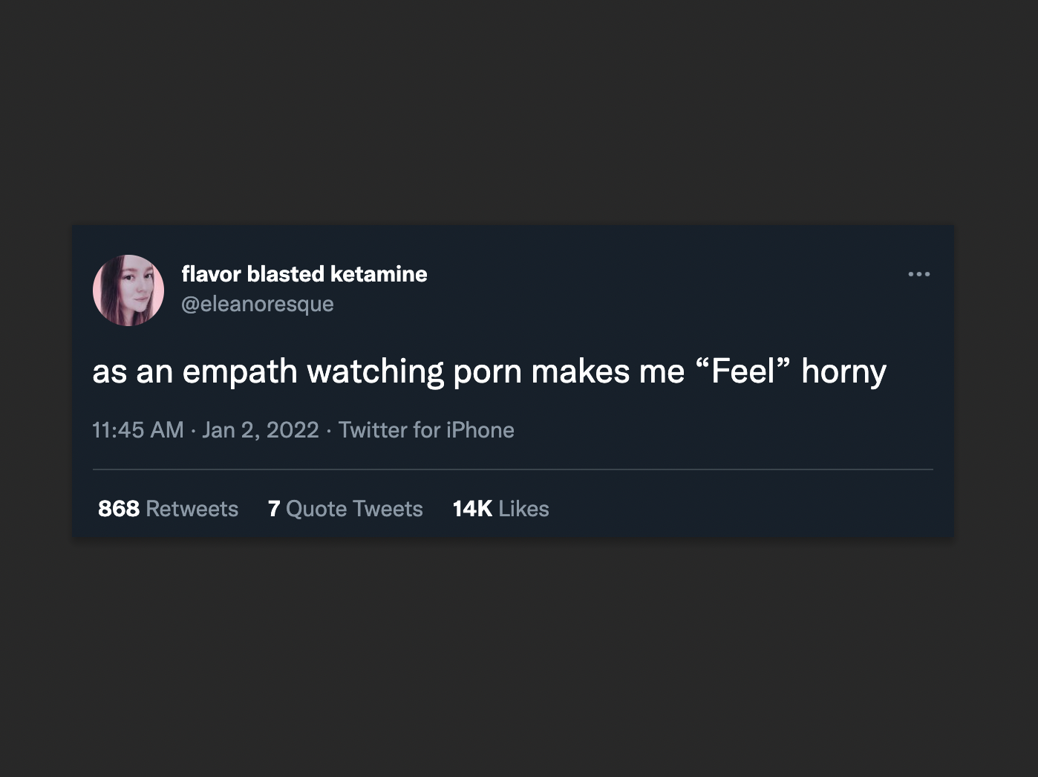The height and width of the screenshot is (777, 1038).
Task: Click the tweet text body
Action: click(489, 370)
